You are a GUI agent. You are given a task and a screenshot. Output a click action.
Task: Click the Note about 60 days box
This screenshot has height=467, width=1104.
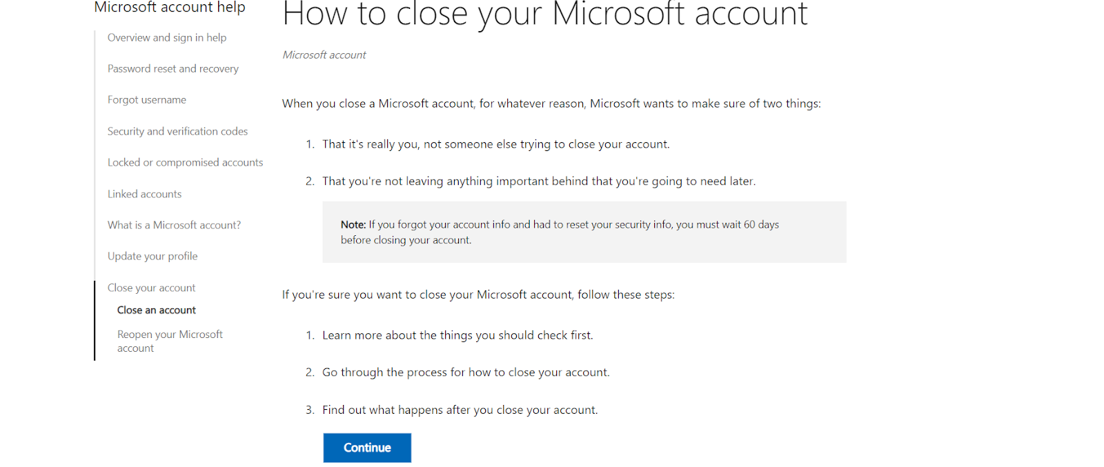point(584,232)
